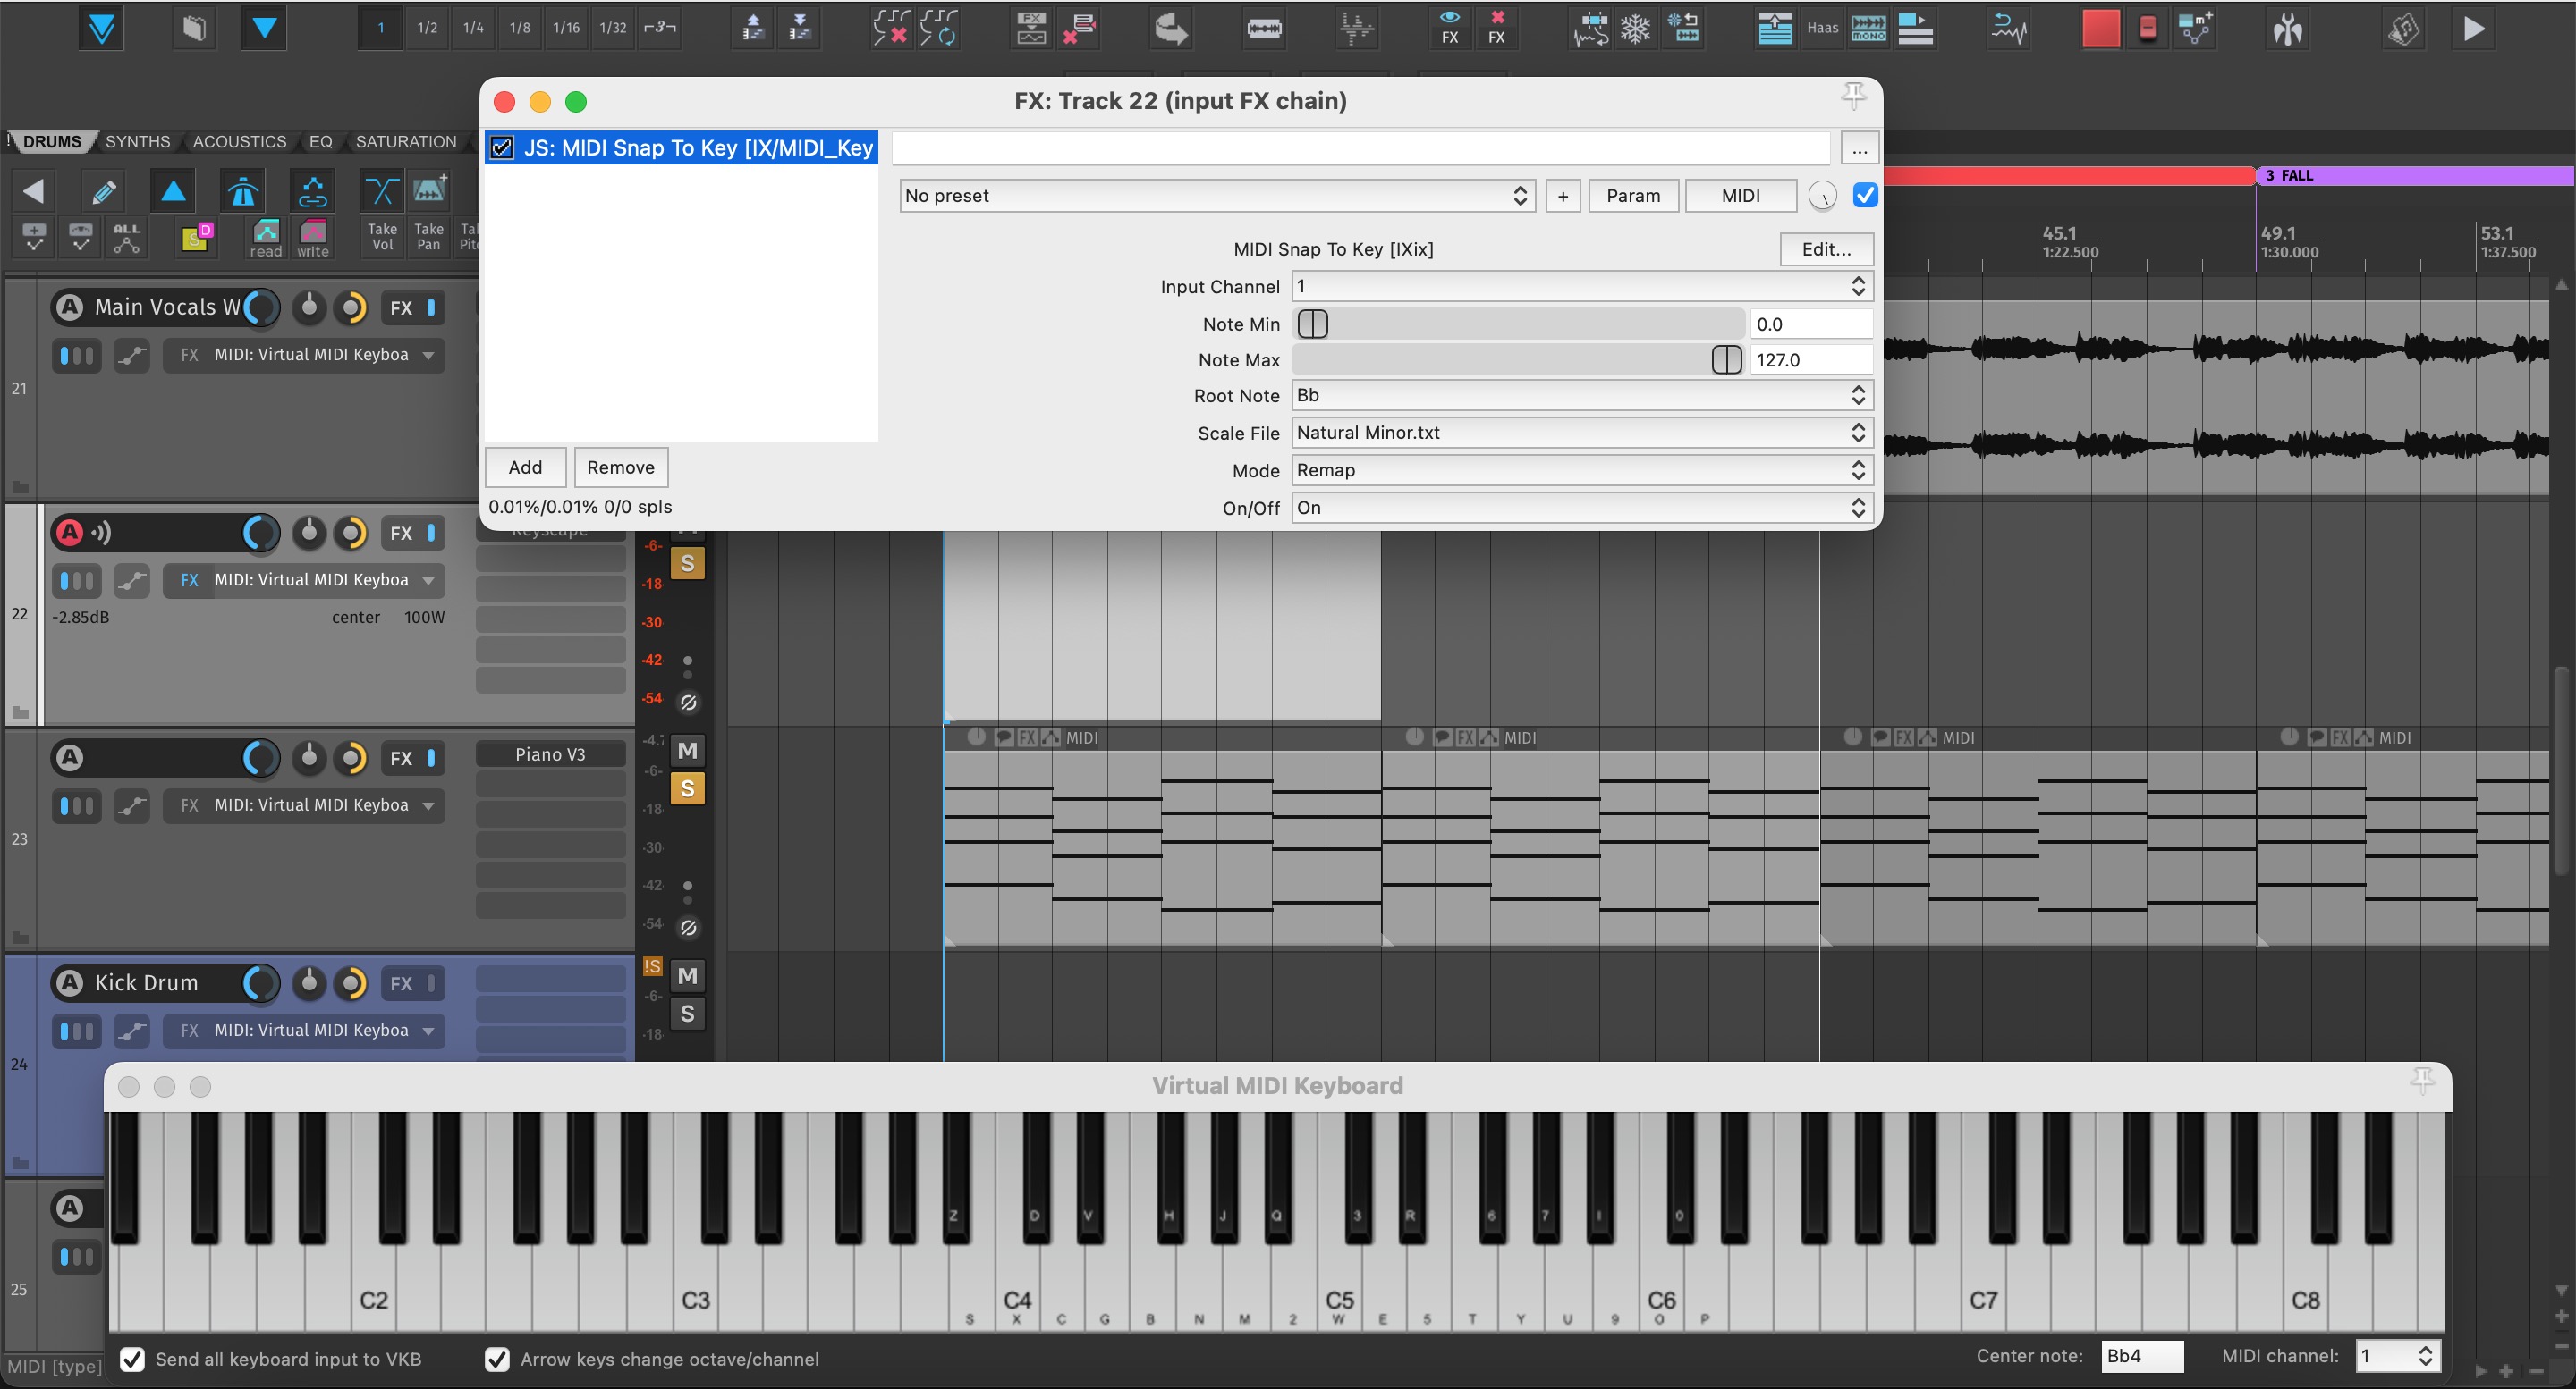
Task: Toggle the Mute button on the Piano V3 track
Action: [687, 751]
